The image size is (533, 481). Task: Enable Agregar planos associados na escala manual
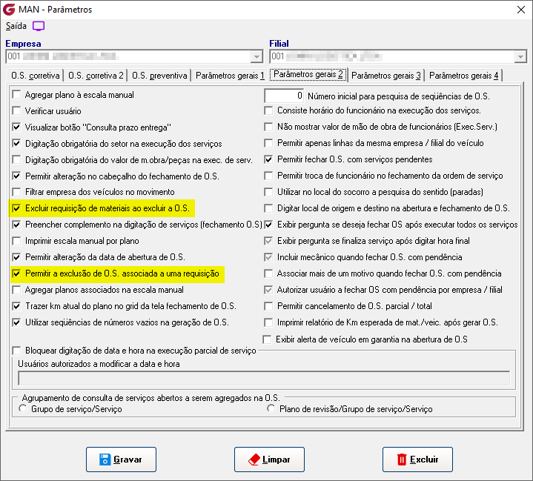(x=16, y=290)
